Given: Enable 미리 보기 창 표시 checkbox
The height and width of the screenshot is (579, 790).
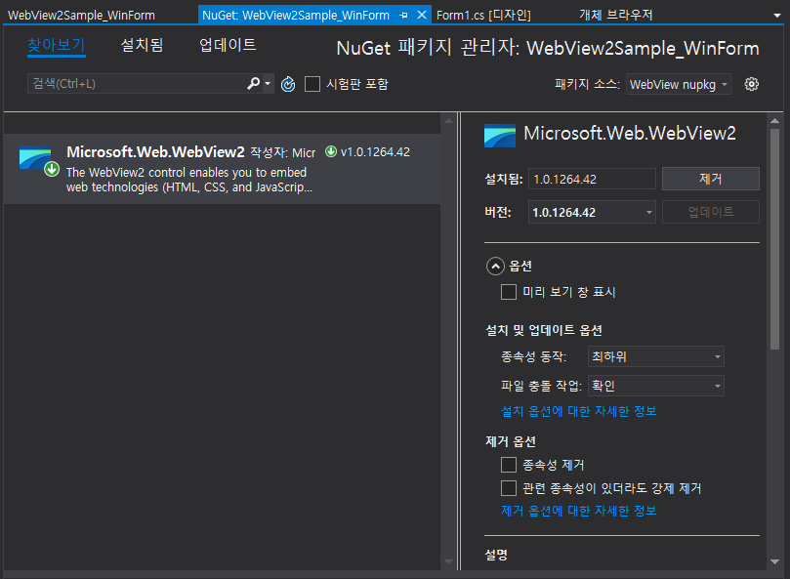Looking at the screenshot, I should [509, 292].
